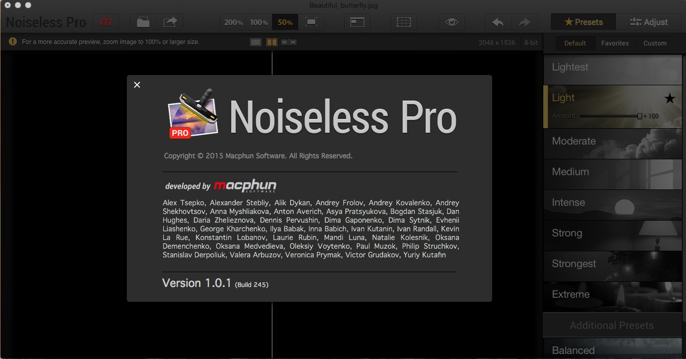Click the share/export arrow icon
This screenshot has width=686, height=359.
tap(170, 22)
